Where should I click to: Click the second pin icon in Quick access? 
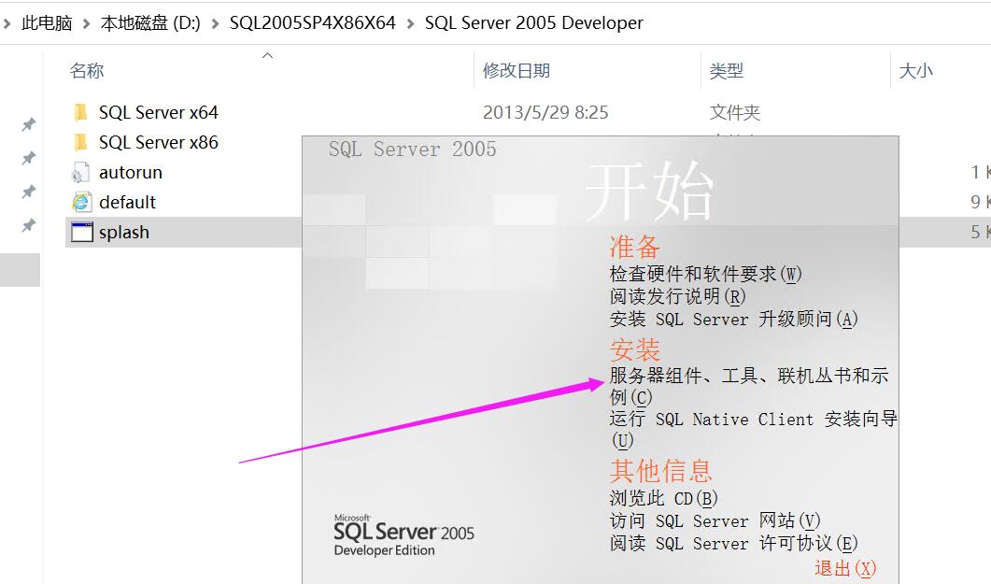tap(28, 158)
